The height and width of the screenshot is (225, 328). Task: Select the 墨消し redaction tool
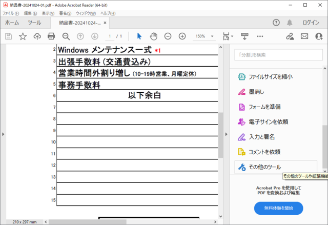(251, 92)
